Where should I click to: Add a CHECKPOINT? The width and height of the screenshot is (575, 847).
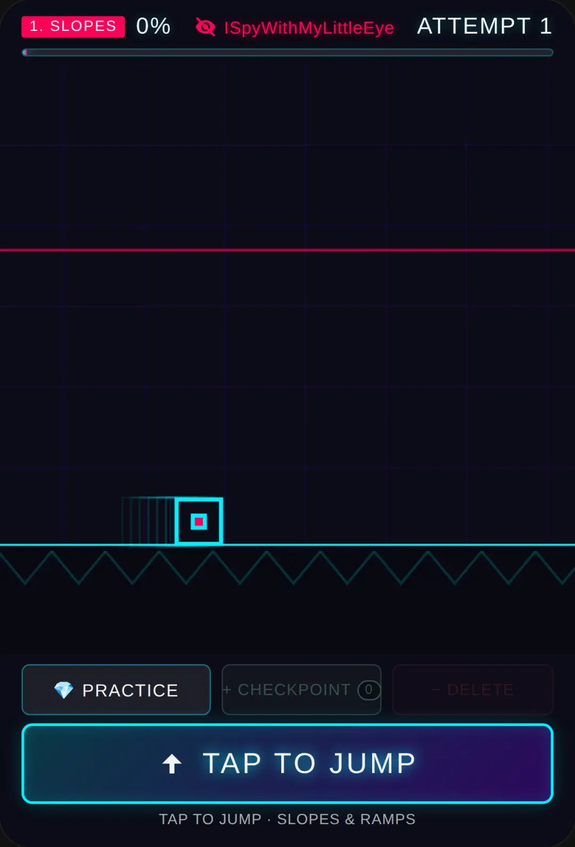point(301,690)
